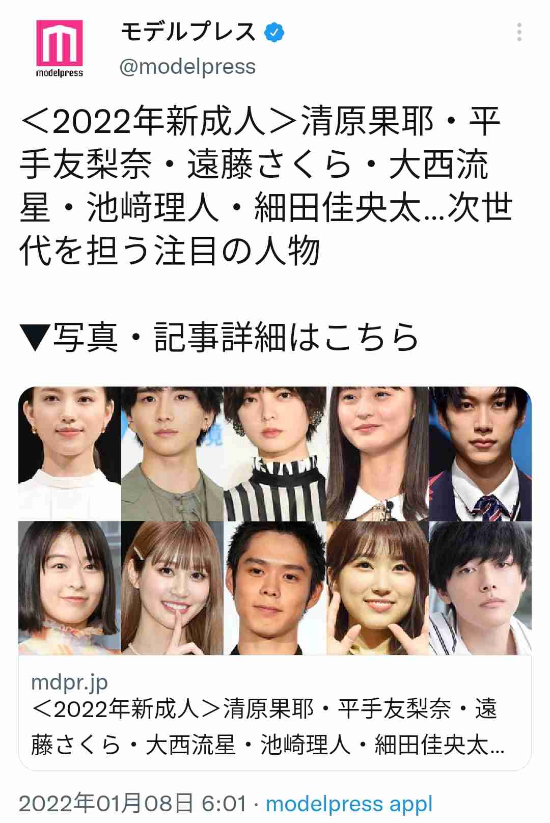Visit the @modelpress handle link
This screenshot has height=823, width=550.
click(187, 67)
